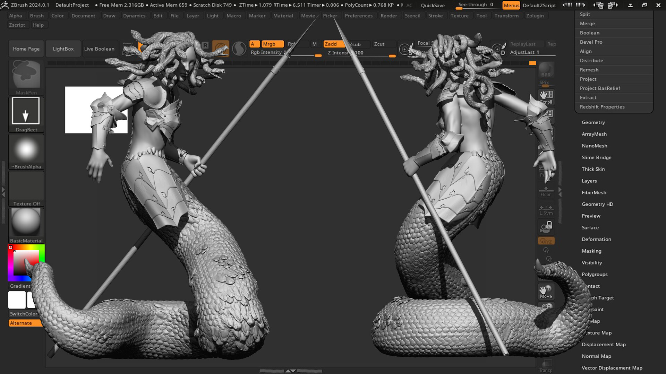Open the Home Page

point(26,49)
